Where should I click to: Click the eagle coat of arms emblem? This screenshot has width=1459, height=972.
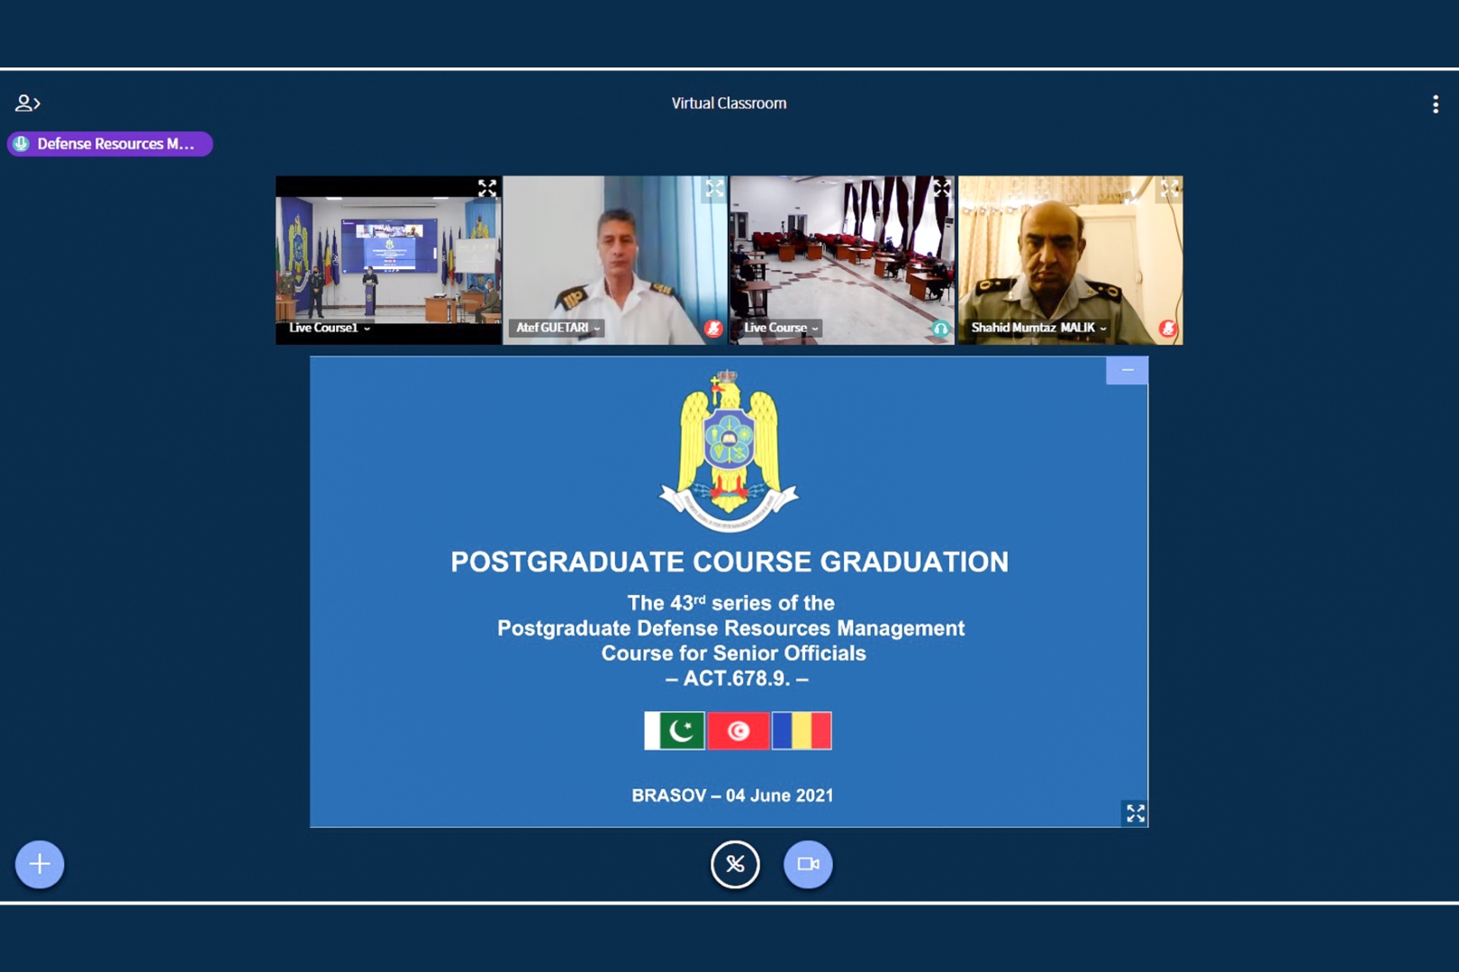pyautogui.click(x=729, y=450)
